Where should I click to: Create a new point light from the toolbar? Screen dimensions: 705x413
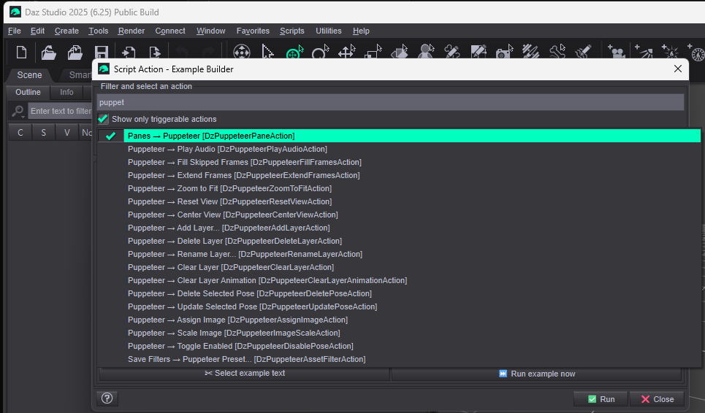point(669,52)
